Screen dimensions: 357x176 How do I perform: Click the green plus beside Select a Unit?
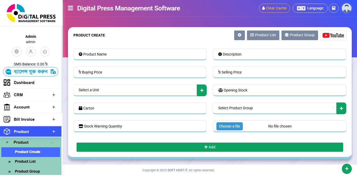tap(202, 90)
